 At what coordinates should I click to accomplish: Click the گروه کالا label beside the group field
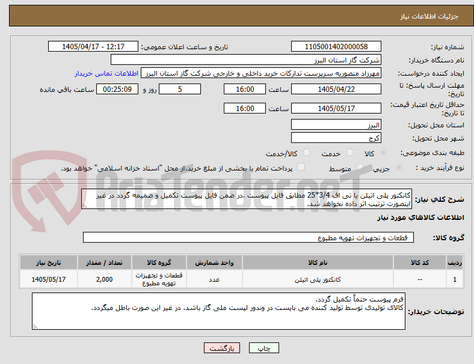pos(449,238)
